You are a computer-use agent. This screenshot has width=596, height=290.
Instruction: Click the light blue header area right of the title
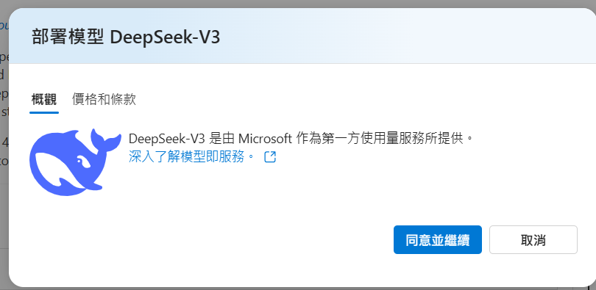point(399,37)
